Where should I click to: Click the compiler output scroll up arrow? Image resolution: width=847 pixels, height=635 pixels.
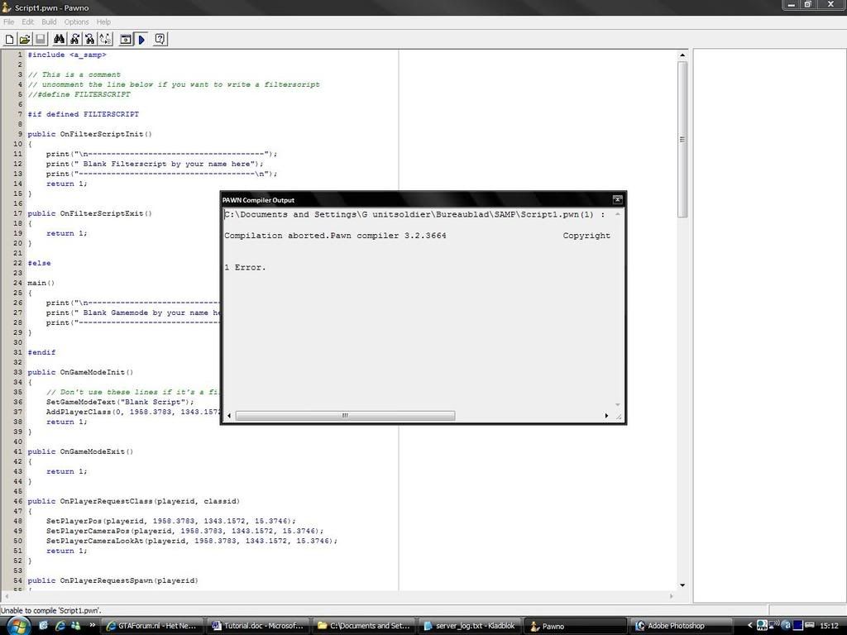pyautogui.click(x=617, y=214)
